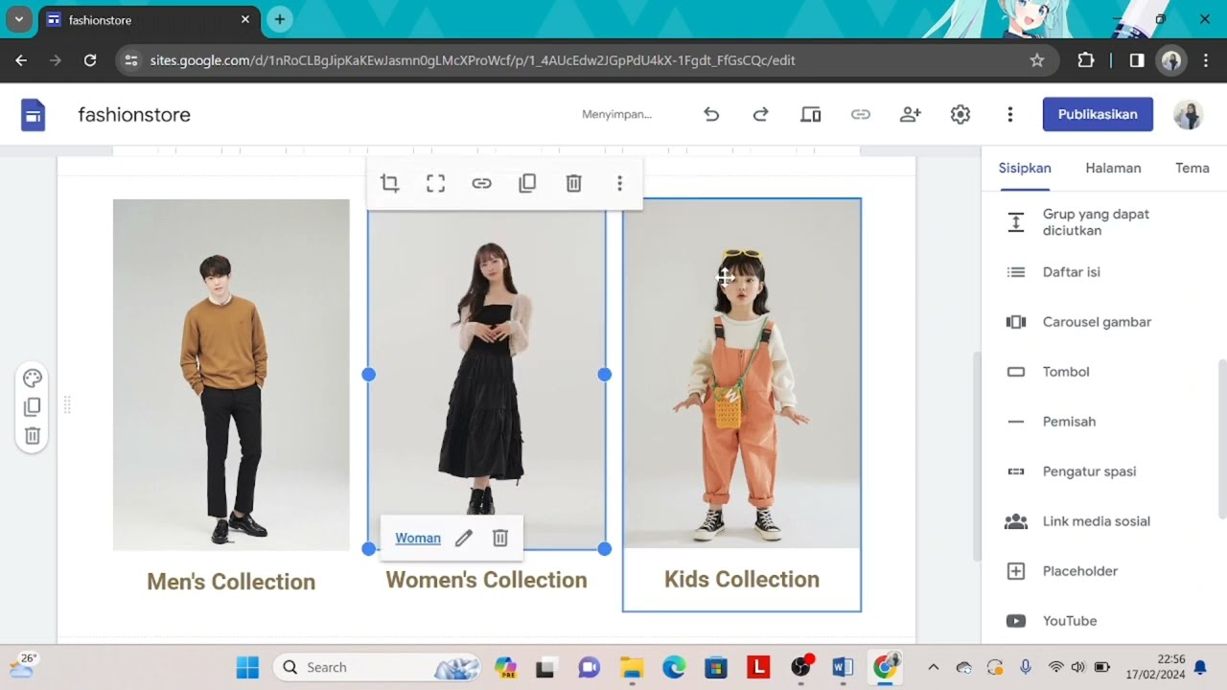The width and height of the screenshot is (1227, 690).
Task: Select the kids model image
Action: [742, 374]
